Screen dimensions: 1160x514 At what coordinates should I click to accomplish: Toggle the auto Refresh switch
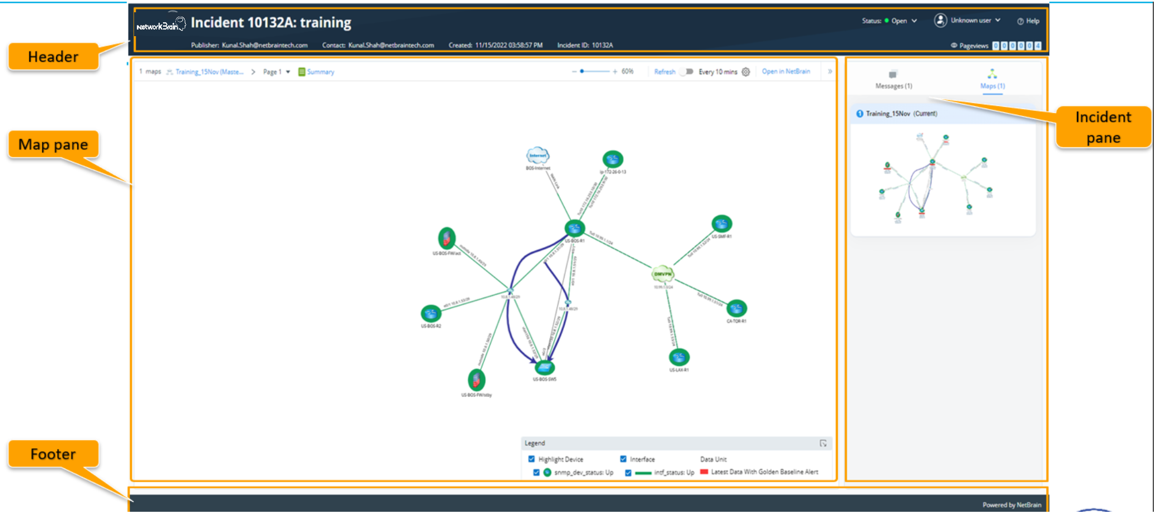point(687,72)
